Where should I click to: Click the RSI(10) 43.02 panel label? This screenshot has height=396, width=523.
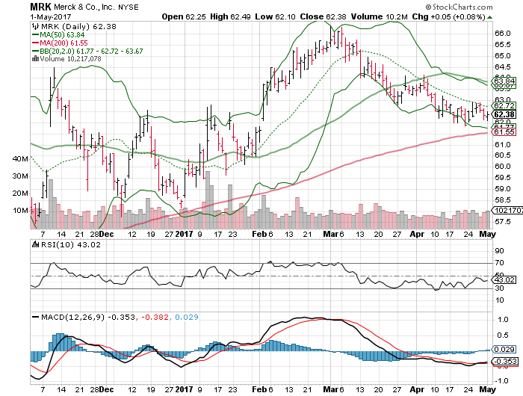70,244
